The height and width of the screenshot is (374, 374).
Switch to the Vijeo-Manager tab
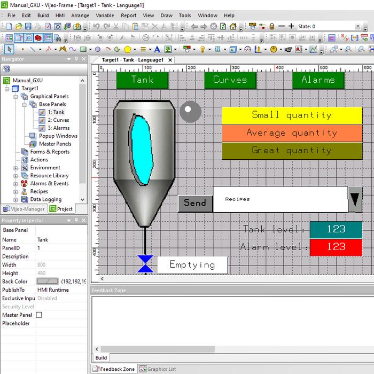click(x=24, y=209)
